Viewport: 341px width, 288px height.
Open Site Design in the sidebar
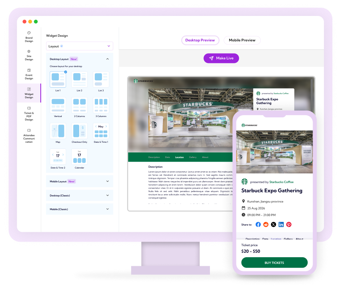(29, 55)
